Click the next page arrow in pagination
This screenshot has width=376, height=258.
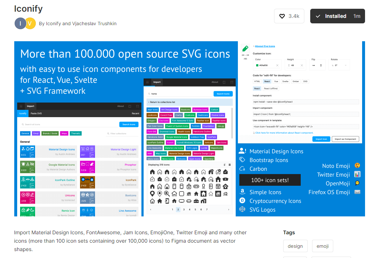click(228, 209)
